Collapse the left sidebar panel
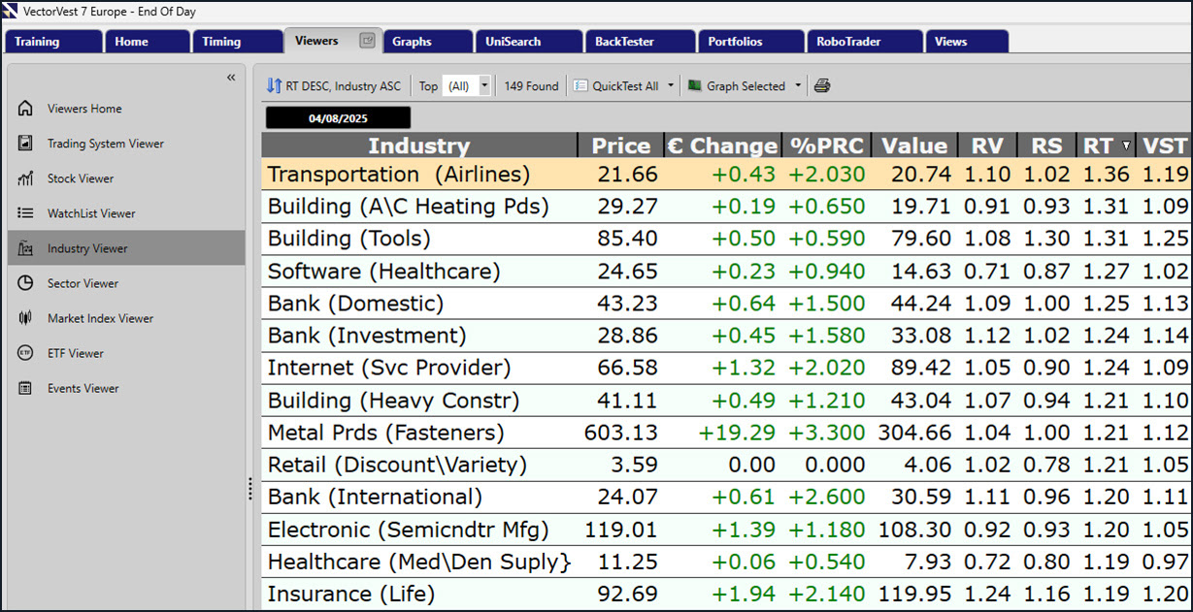1193x612 pixels. (x=231, y=78)
